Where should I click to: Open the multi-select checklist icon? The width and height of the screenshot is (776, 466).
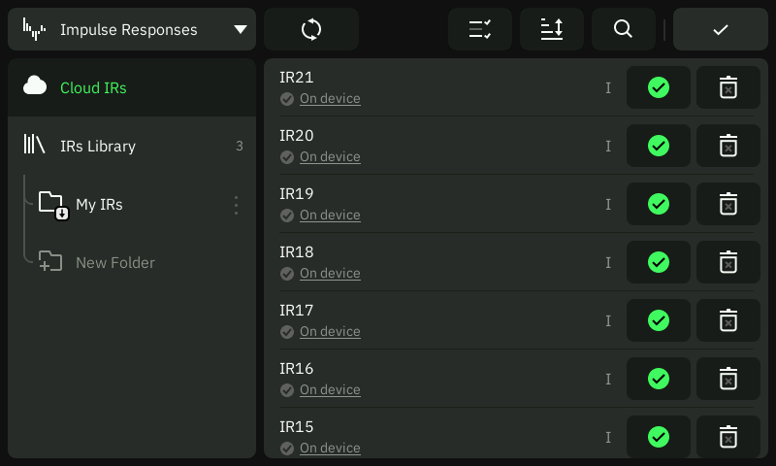point(479,29)
